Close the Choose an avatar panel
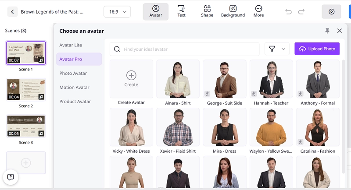Viewport: 351px width, 190px height. click(339, 31)
